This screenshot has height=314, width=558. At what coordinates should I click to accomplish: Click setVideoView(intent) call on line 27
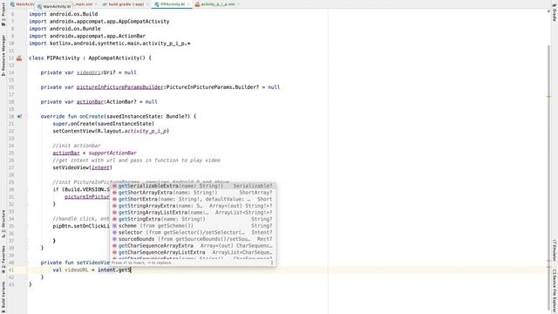click(83, 167)
